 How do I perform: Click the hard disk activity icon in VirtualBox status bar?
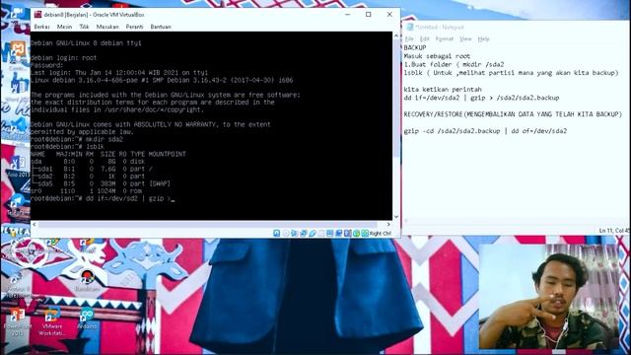276,233
